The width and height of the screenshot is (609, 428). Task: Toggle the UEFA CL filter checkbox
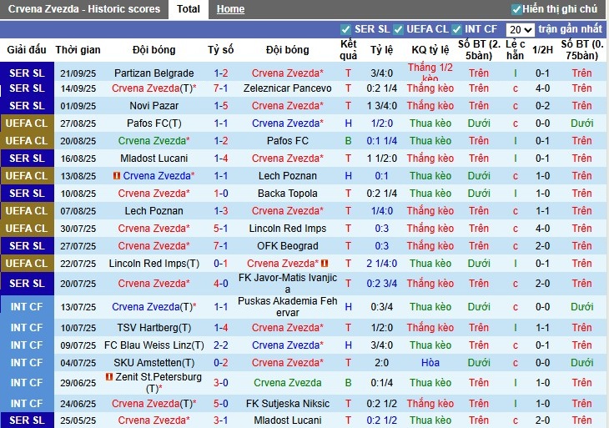pyautogui.click(x=398, y=30)
